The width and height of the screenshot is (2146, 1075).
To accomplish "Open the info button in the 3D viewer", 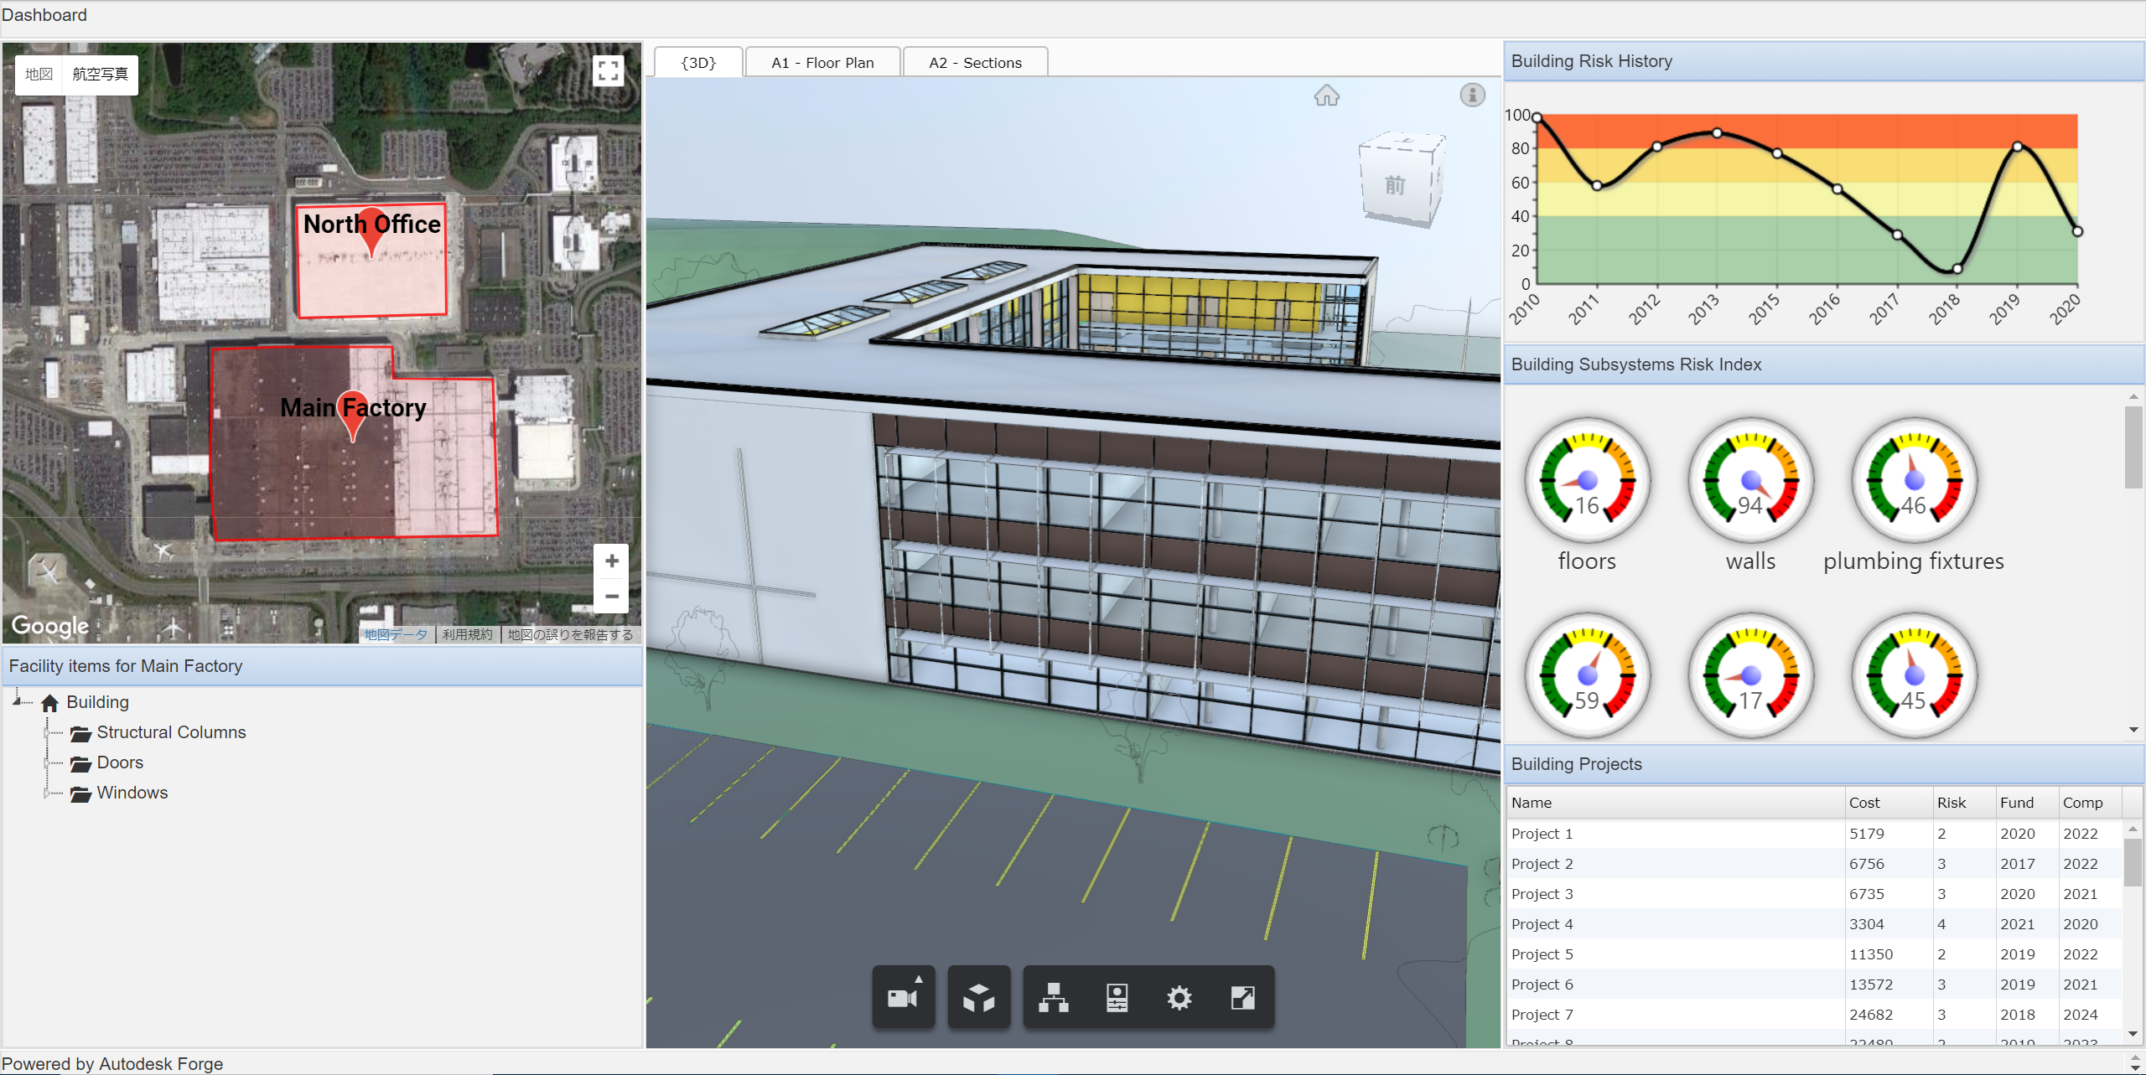I will click(x=1473, y=95).
